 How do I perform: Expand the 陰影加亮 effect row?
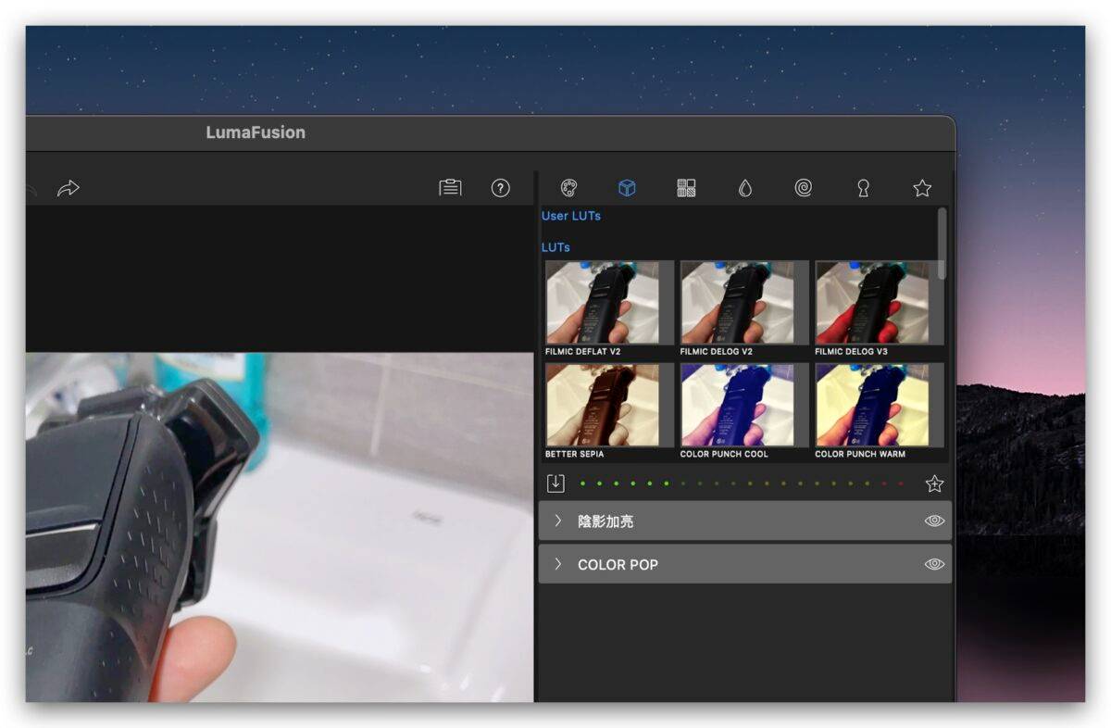(x=558, y=521)
